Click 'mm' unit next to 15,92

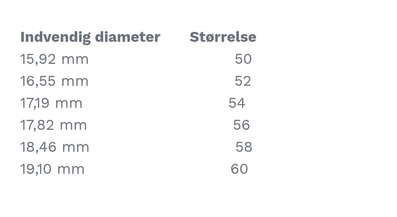click(75, 60)
